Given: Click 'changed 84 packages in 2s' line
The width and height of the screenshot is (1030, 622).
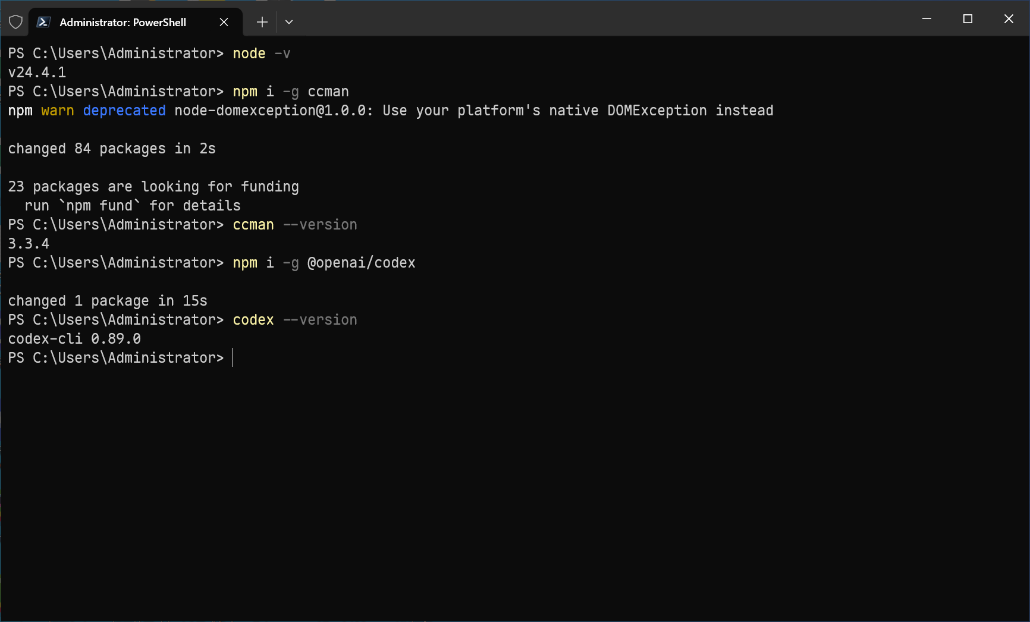Looking at the screenshot, I should click(x=112, y=149).
